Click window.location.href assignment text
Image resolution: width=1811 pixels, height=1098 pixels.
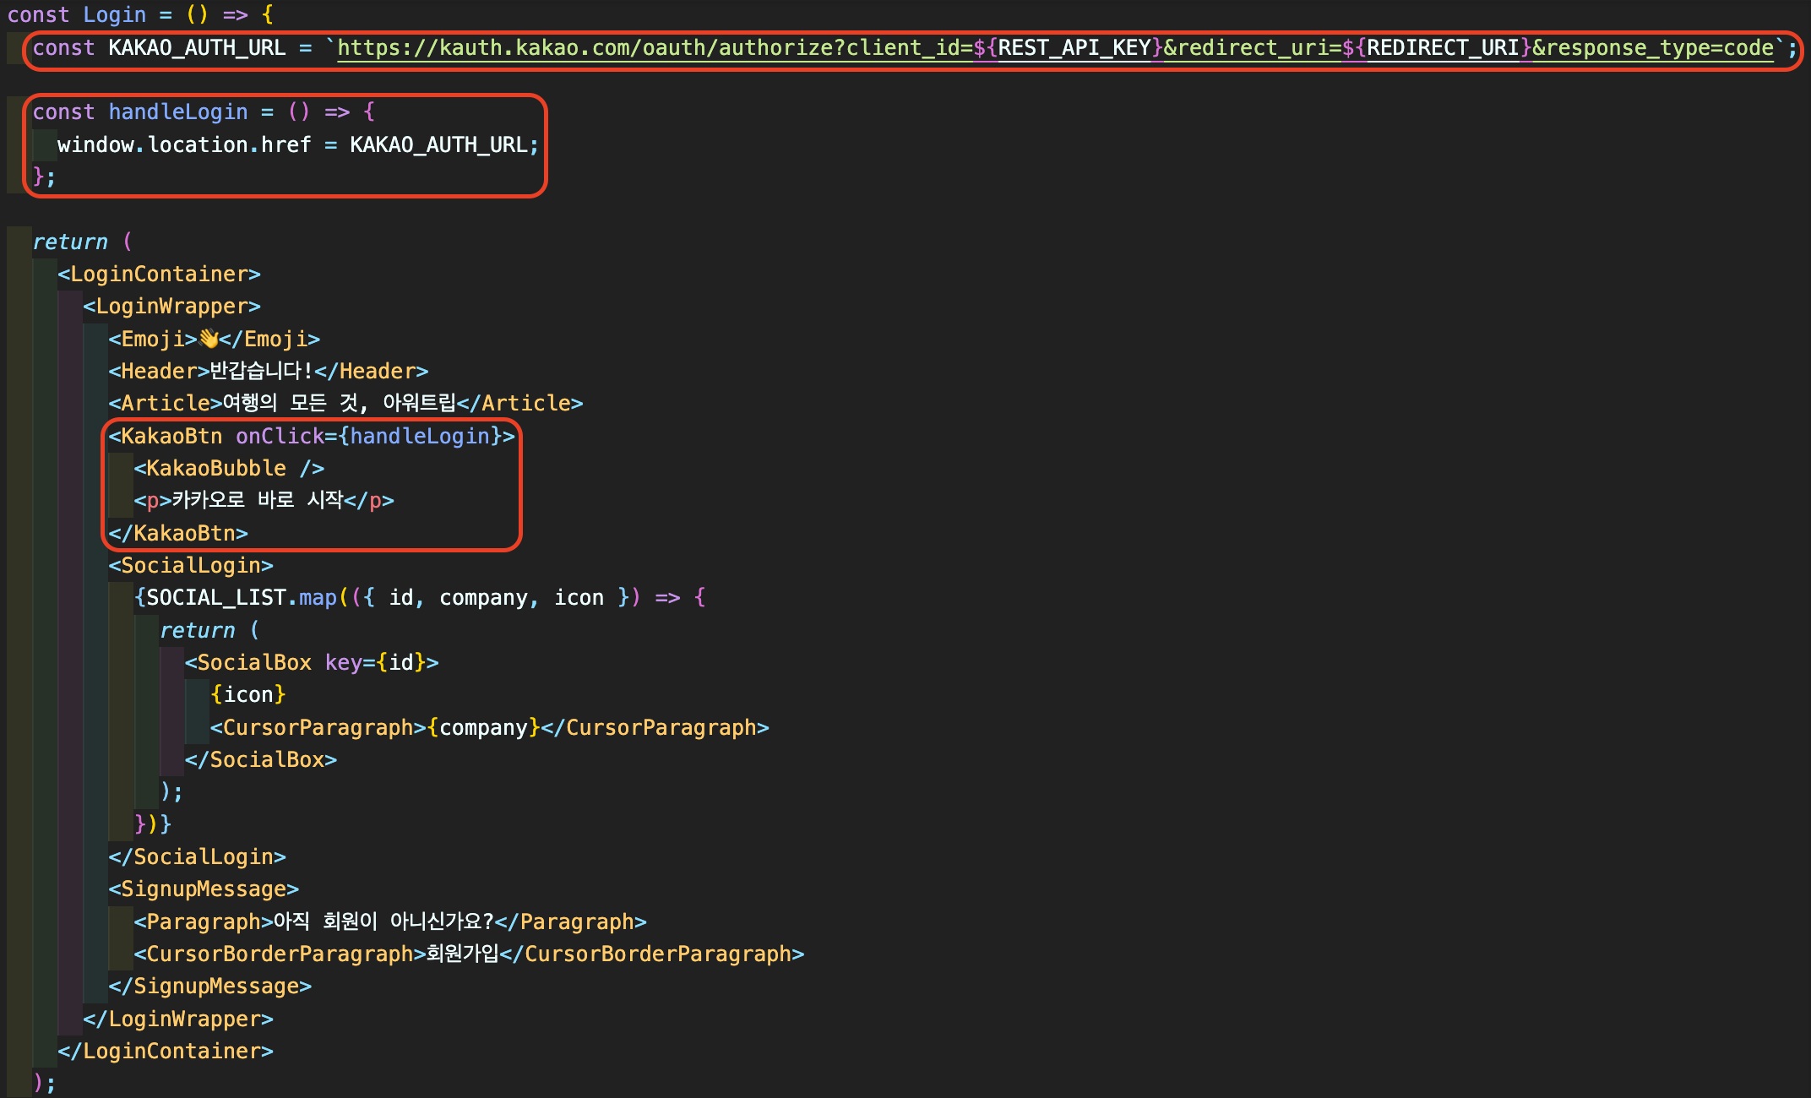tap(184, 145)
